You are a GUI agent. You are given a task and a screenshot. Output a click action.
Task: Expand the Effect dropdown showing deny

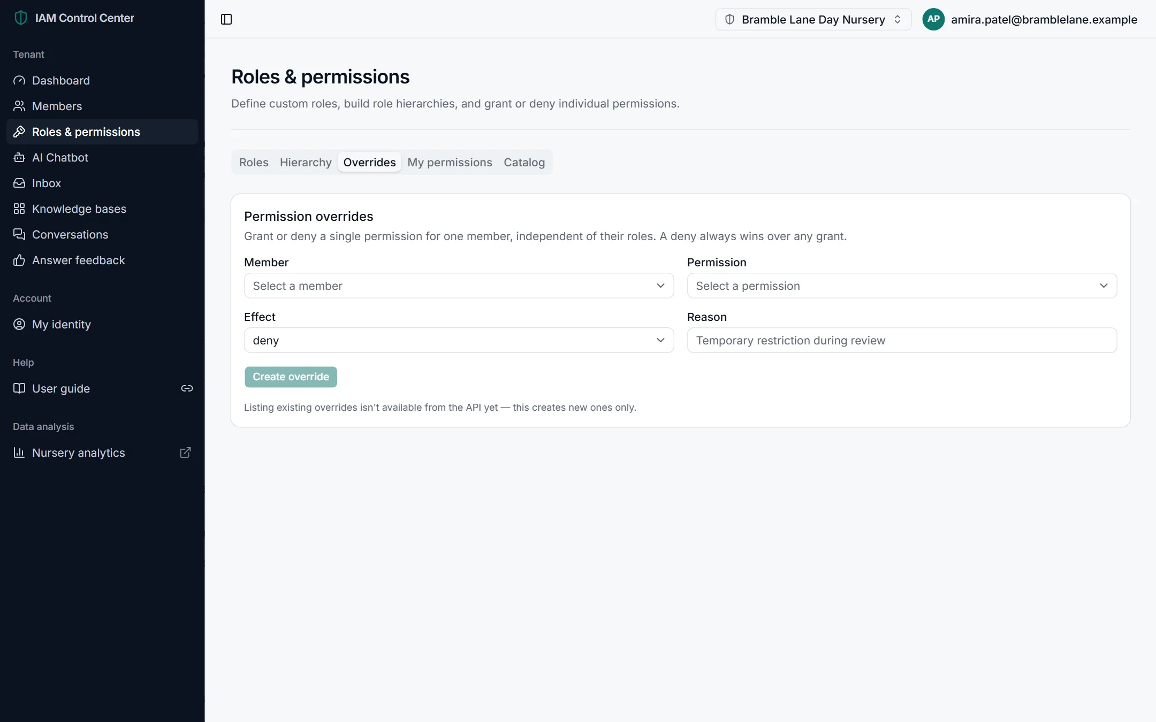coord(459,340)
